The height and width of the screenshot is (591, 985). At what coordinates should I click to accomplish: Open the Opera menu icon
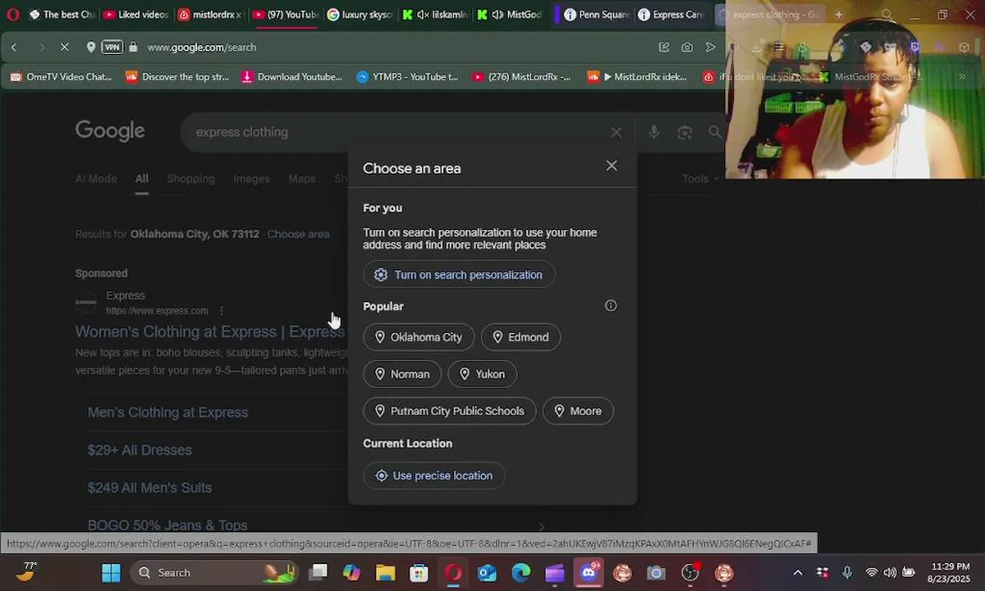12,14
